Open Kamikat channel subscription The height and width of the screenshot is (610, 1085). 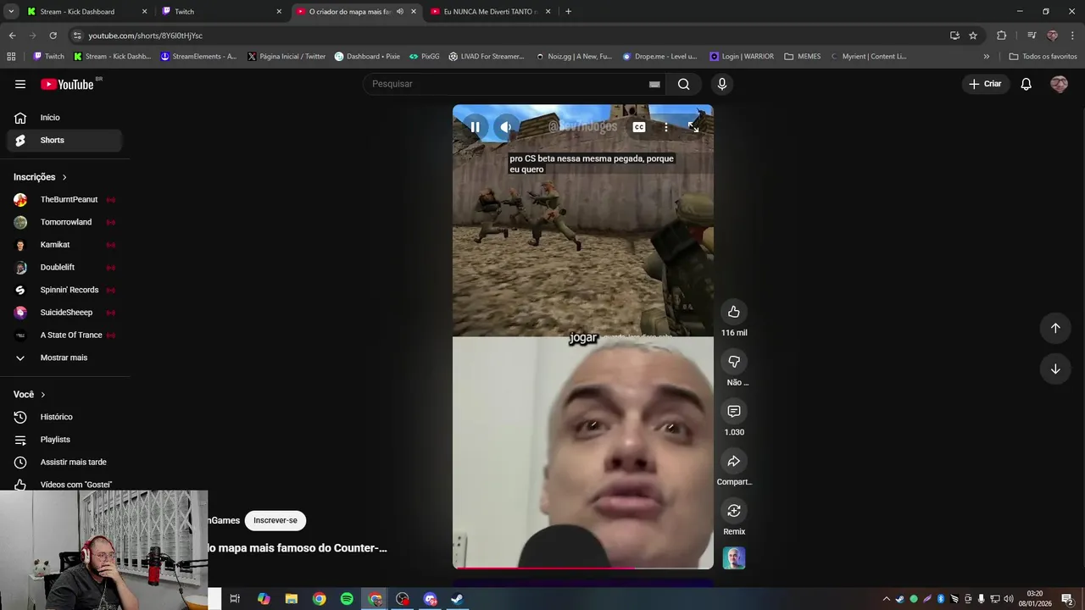pyautogui.click(x=64, y=245)
